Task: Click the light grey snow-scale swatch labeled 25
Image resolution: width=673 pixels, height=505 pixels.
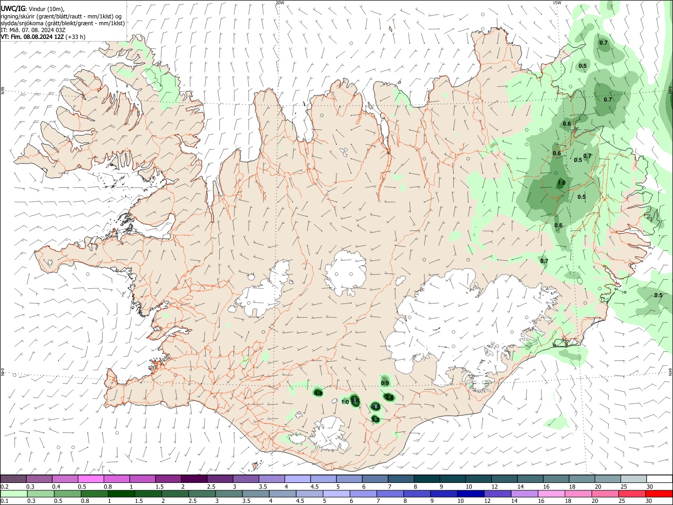Action: click(634, 479)
